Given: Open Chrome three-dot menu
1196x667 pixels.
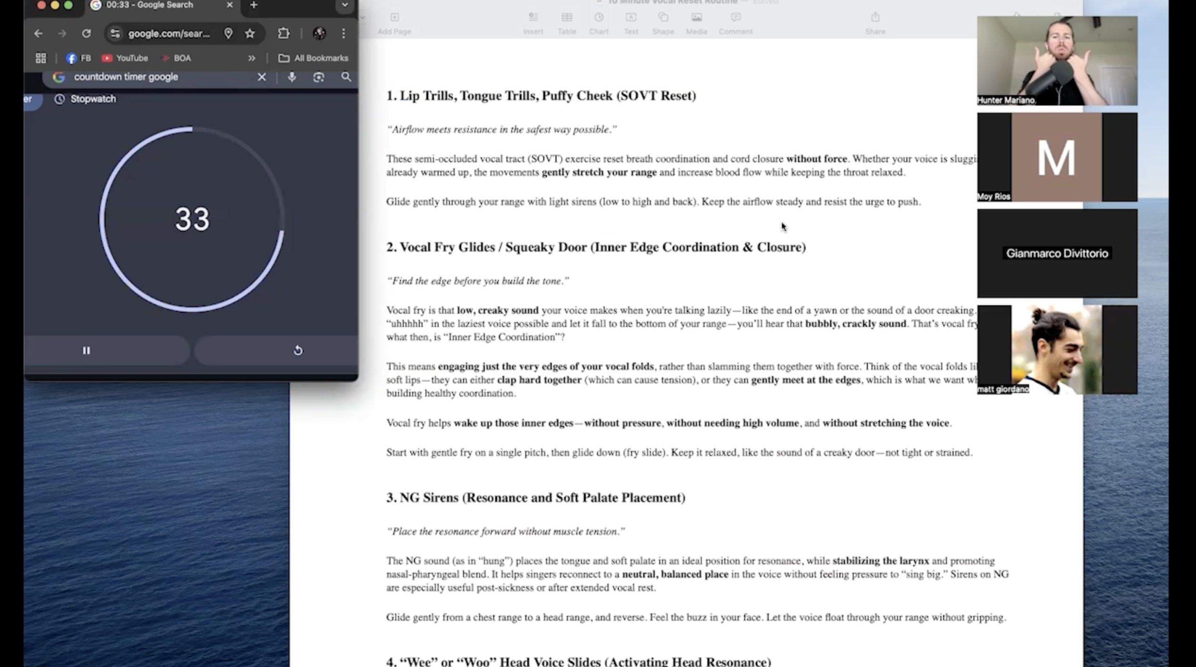Looking at the screenshot, I should click(x=343, y=33).
